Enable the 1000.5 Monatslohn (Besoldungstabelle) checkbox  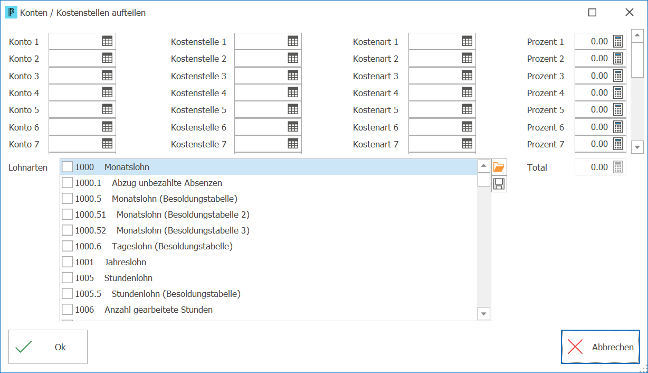[67, 199]
